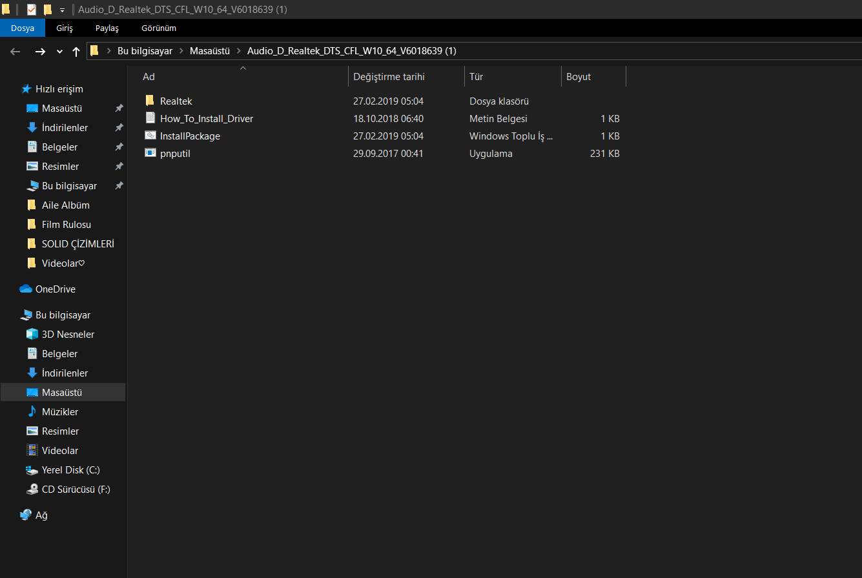Image resolution: width=862 pixels, height=578 pixels.
Task: Open the Yerel Disk (C:) drive icon
Action: pos(32,470)
